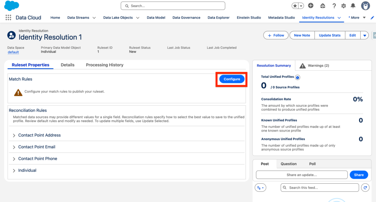Viewport: 376px width, 202px height.
Task: Click the Total Unified Profiles info icon
Action: tap(297, 77)
